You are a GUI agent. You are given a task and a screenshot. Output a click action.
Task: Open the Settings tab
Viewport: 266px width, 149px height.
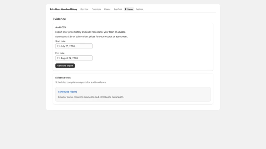point(139,9)
